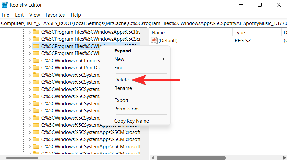Choose Delete from the context menu
Viewport: 287px width, 160px height.
click(x=122, y=80)
